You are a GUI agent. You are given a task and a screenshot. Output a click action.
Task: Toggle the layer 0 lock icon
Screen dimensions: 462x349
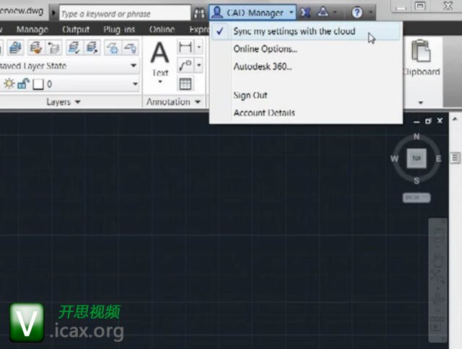tap(23, 84)
